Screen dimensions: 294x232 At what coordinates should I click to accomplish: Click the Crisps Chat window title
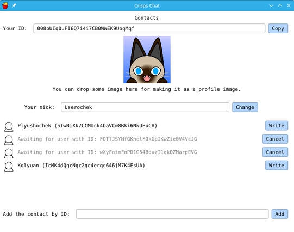[147, 6]
